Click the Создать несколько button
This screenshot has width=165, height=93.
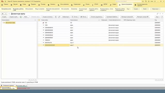(47, 17)
